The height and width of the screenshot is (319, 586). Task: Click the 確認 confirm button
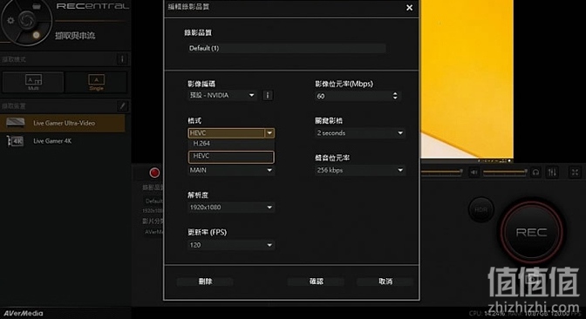click(x=317, y=282)
